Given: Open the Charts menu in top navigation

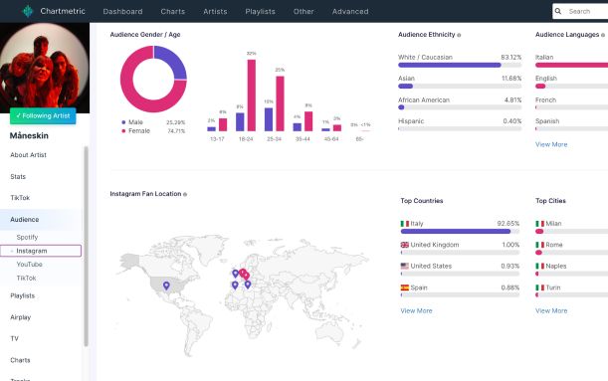Looking at the screenshot, I should (x=173, y=12).
